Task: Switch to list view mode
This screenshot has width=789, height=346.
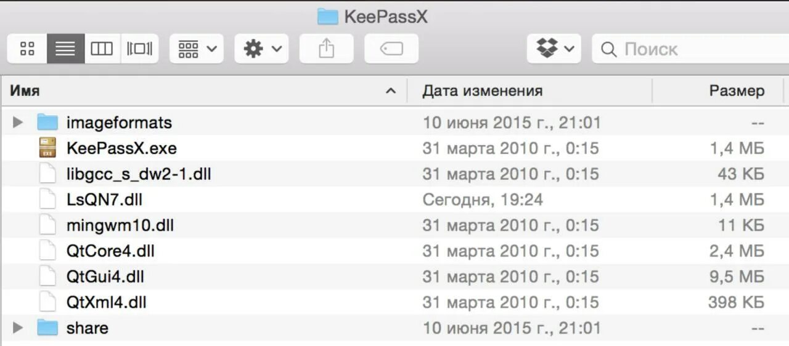Action: (x=65, y=49)
